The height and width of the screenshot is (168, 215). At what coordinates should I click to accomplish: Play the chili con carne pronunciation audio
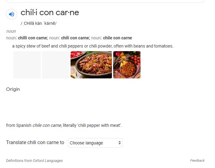[x=12, y=14]
